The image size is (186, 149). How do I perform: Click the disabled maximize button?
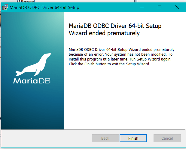coord(160,7)
